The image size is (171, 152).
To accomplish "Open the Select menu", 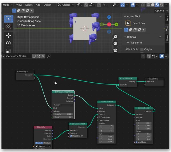I will tap(29, 5).
